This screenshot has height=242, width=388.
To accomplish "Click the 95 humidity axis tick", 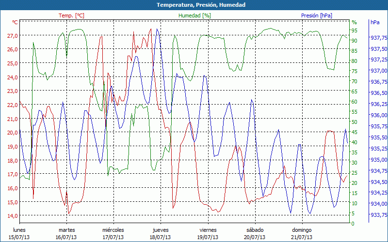I will point(354,30).
